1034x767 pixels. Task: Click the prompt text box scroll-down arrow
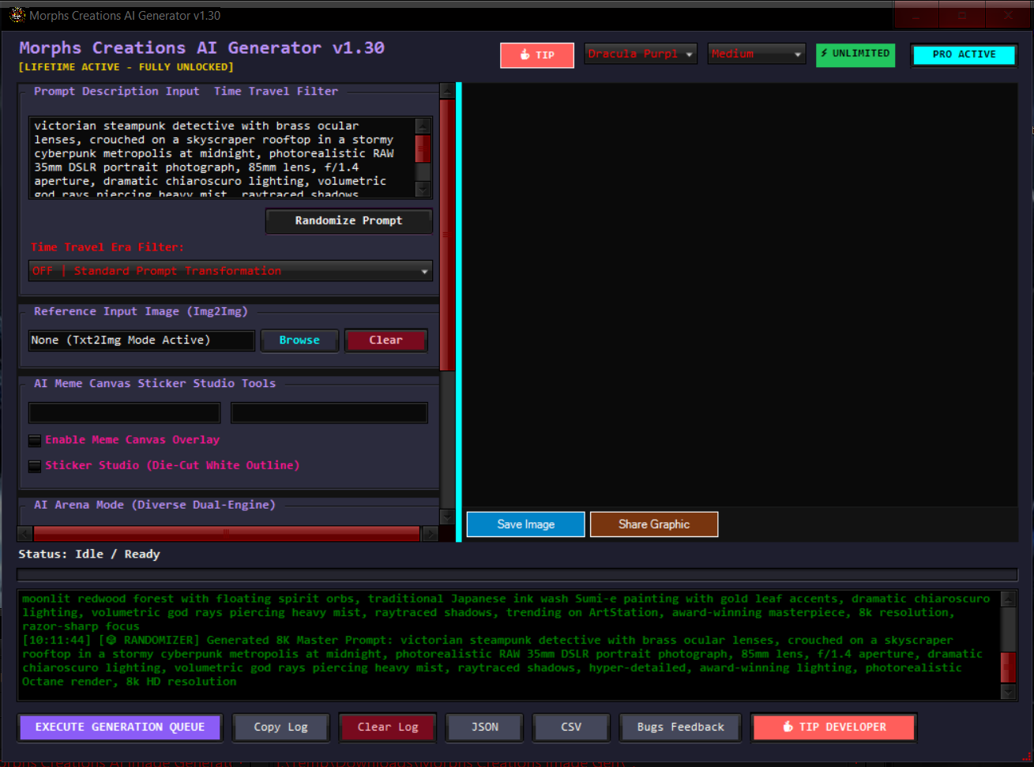tap(423, 190)
